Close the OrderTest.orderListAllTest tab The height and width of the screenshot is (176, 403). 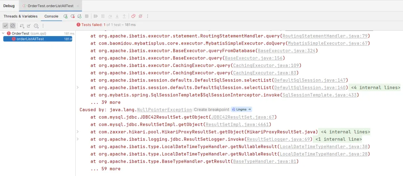click(x=78, y=6)
